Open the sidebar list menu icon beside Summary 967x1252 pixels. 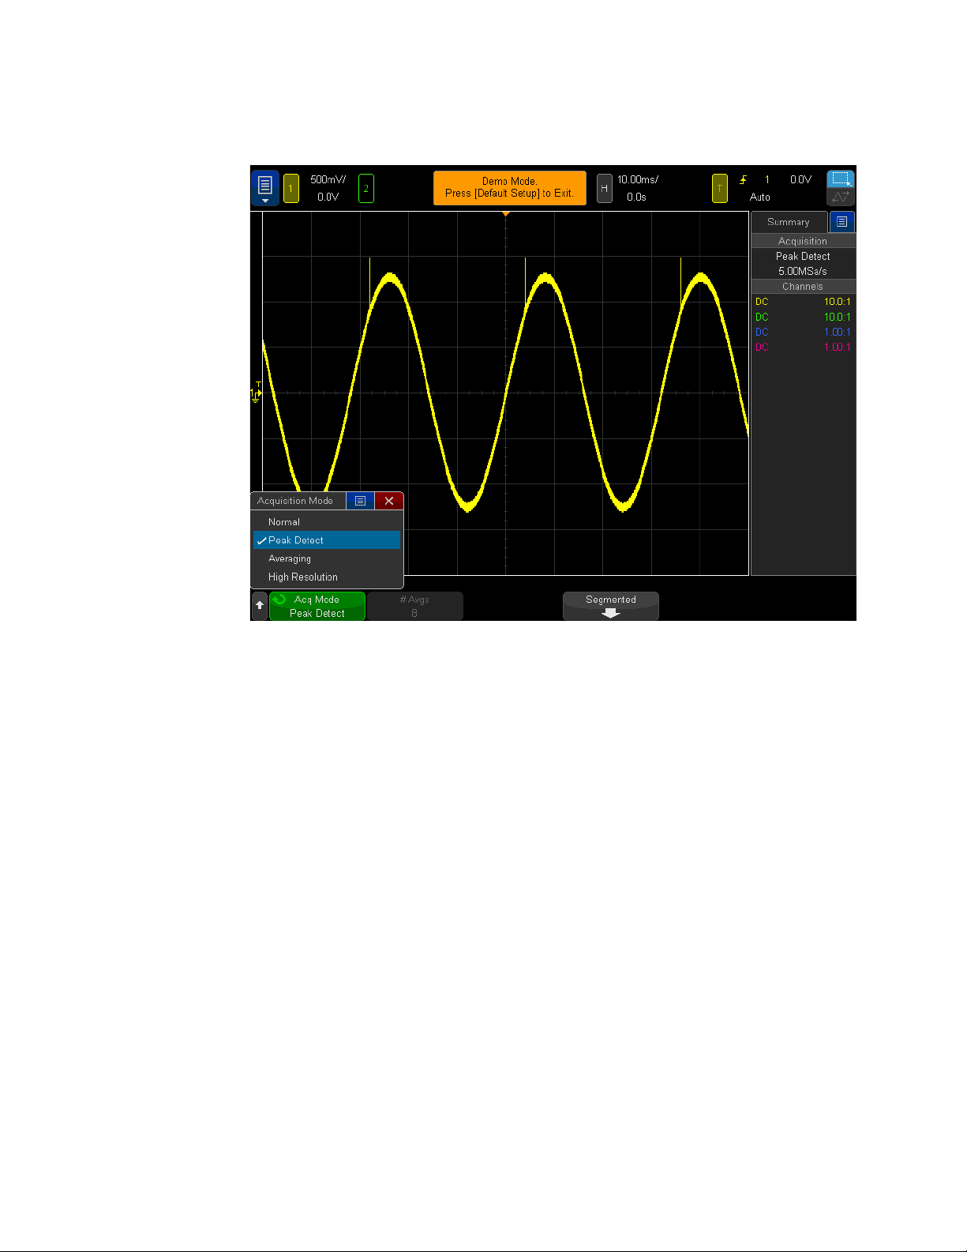pyautogui.click(x=842, y=222)
